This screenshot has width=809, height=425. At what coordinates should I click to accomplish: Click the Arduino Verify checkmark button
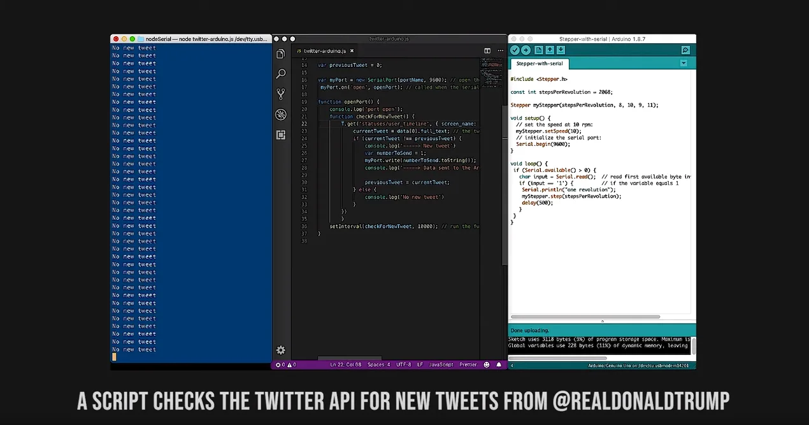515,50
